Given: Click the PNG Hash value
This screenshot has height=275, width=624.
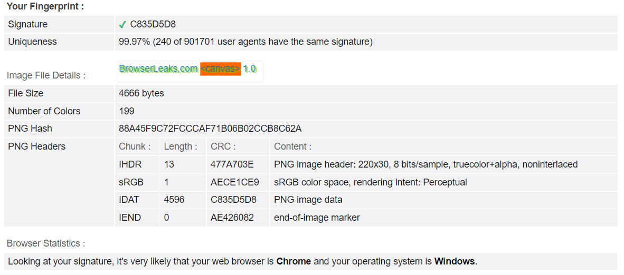Looking at the screenshot, I should [x=211, y=129].
